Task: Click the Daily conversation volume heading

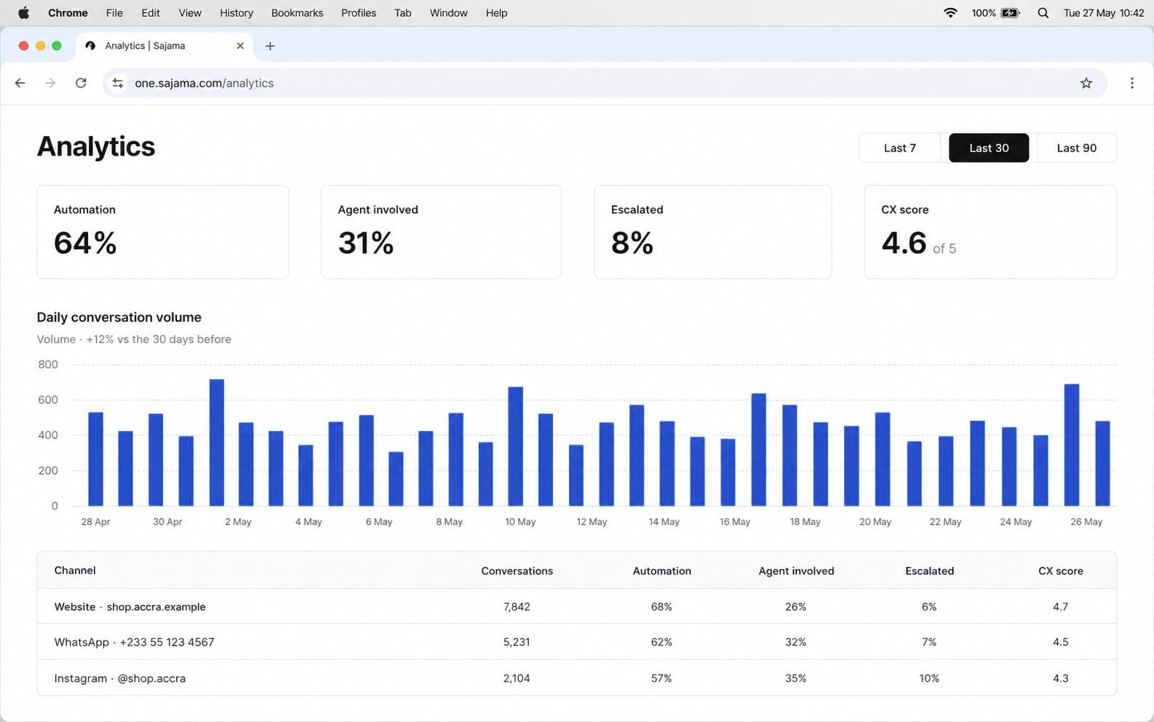Action: (x=119, y=317)
